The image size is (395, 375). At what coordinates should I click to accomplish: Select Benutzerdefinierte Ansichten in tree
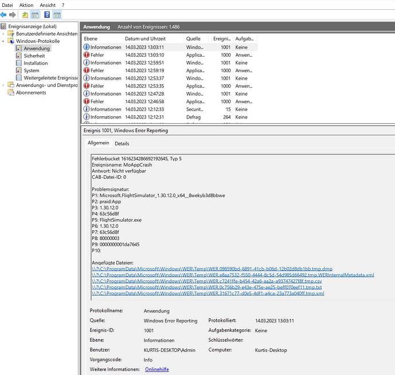click(47, 34)
